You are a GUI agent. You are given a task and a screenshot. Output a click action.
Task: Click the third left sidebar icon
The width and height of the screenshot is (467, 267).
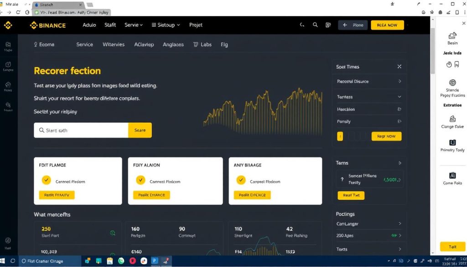point(8,84)
